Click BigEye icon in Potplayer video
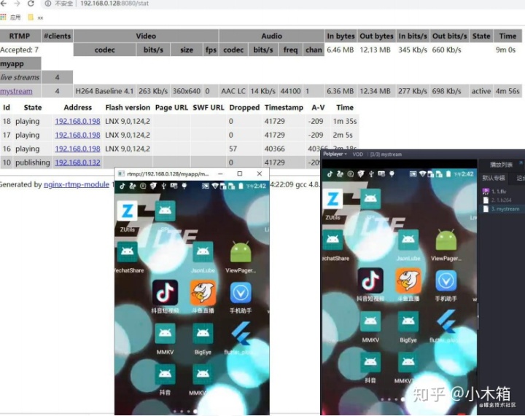Image resolution: width=525 pixels, height=416 pixels. (408, 321)
